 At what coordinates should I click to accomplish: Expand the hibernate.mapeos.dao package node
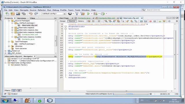coord(12,30)
